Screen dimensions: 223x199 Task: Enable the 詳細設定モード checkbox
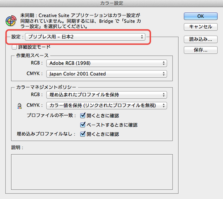pos(14,47)
